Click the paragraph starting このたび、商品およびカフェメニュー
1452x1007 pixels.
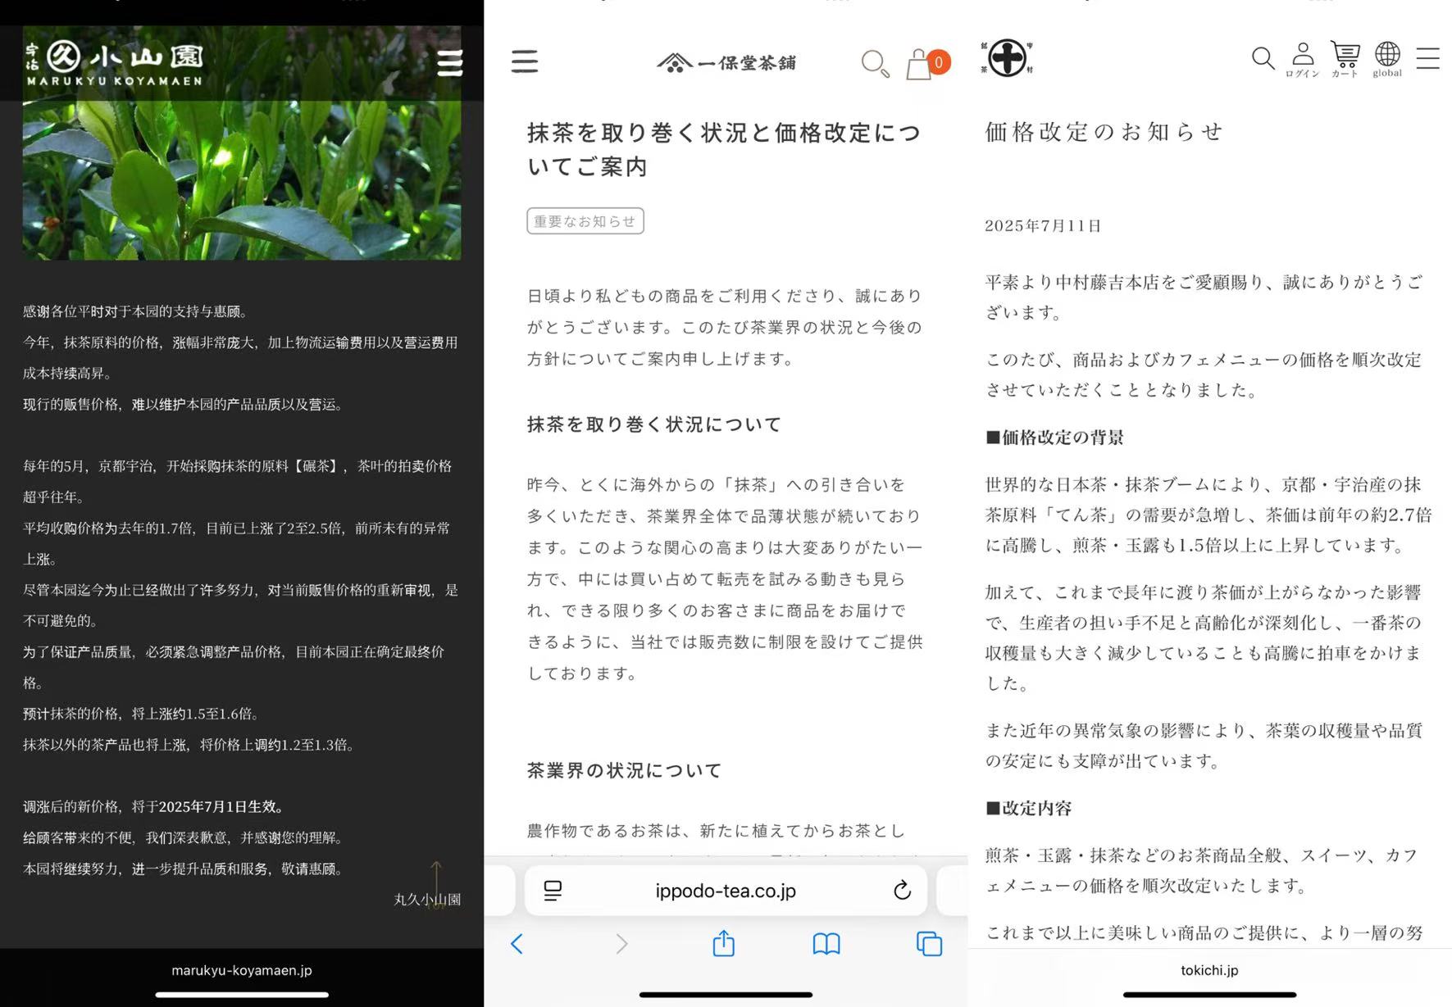pyautogui.click(x=1204, y=374)
